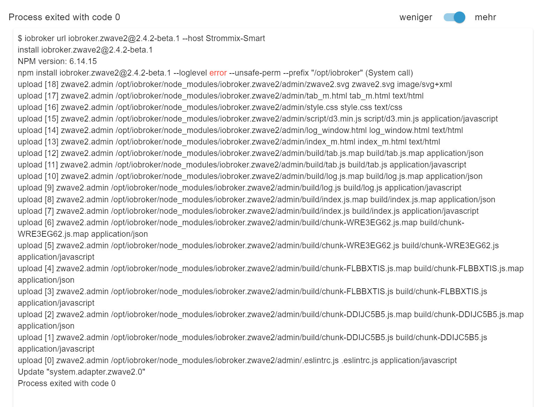Click the red 'error' loglevel word
535x407 pixels.
click(x=218, y=73)
